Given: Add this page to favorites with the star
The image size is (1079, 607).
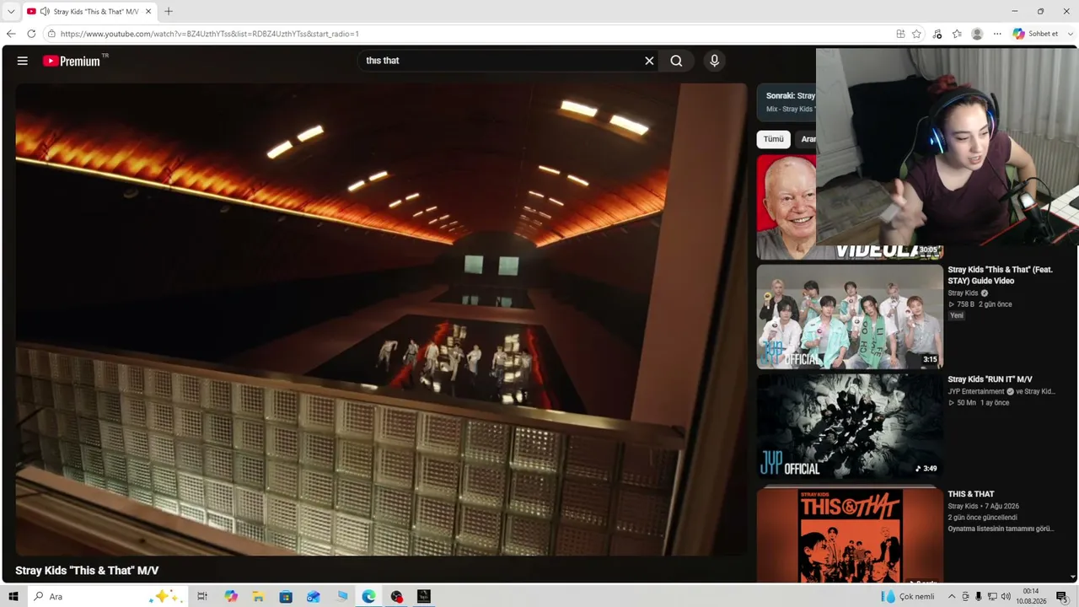Looking at the screenshot, I should 916,34.
